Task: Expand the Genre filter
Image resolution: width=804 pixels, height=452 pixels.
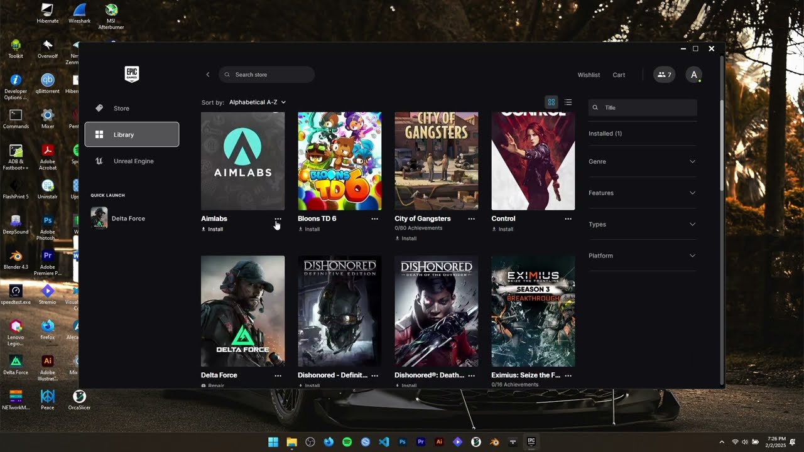Action: 642,161
